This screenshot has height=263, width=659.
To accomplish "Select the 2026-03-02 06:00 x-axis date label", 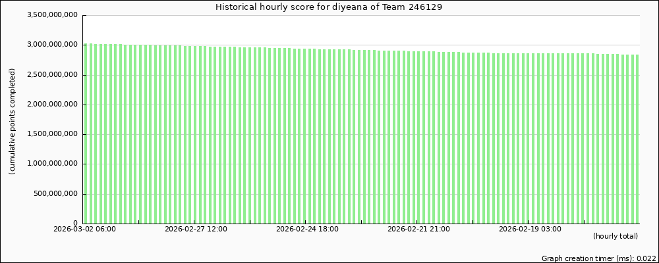I will pos(84,229).
